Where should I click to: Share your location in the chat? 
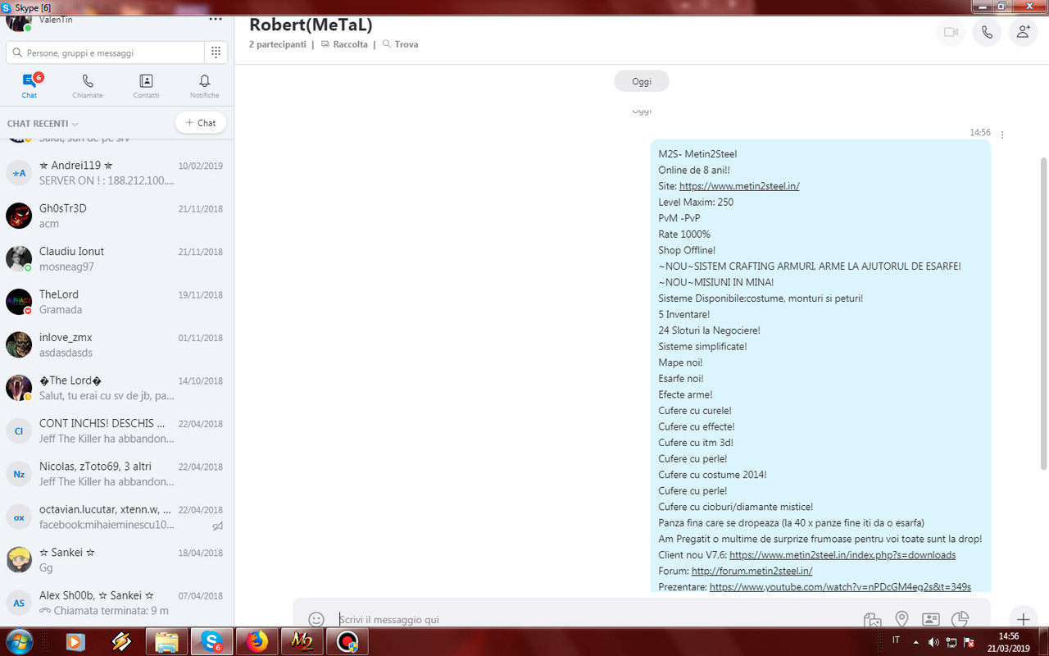coord(901,620)
